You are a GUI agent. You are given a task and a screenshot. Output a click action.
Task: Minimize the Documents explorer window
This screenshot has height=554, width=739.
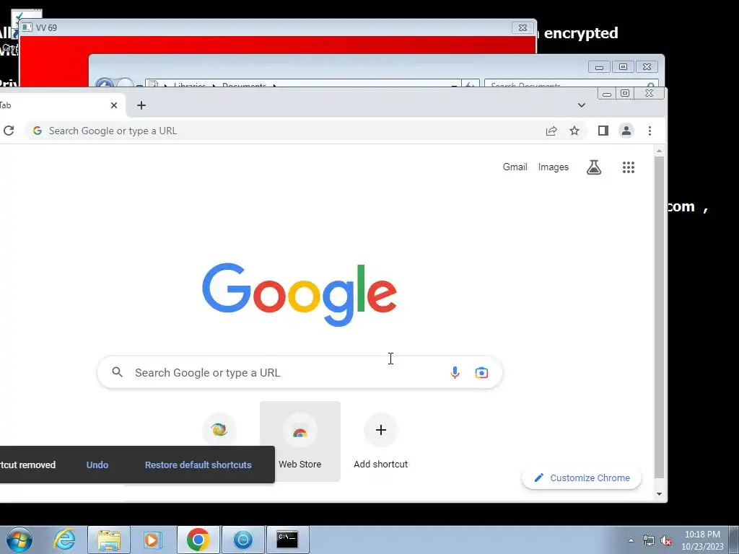click(x=600, y=67)
